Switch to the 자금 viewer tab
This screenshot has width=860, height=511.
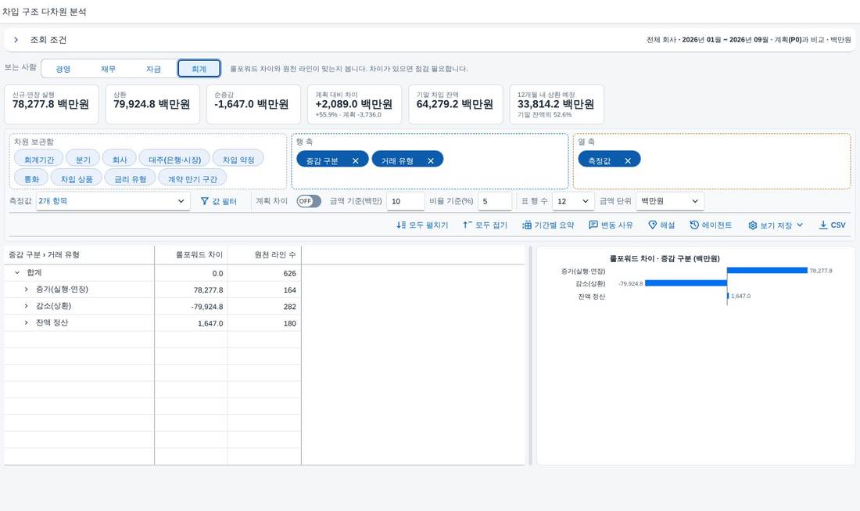[x=153, y=69]
